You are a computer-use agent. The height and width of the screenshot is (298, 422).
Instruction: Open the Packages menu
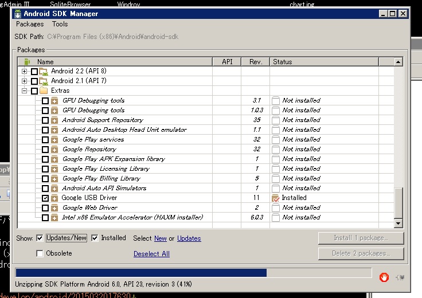pyautogui.click(x=30, y=24)
